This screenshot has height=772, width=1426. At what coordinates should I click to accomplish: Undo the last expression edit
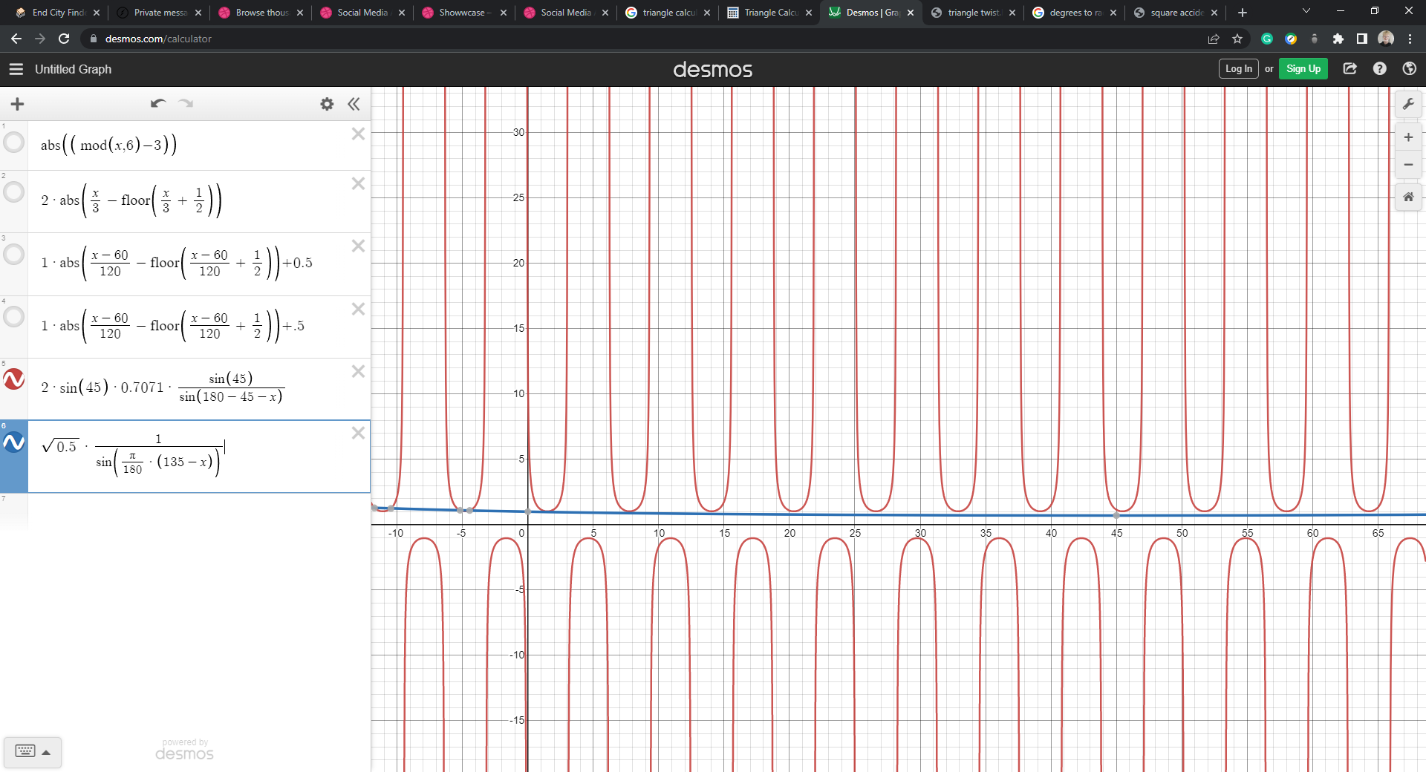(157, 104)
